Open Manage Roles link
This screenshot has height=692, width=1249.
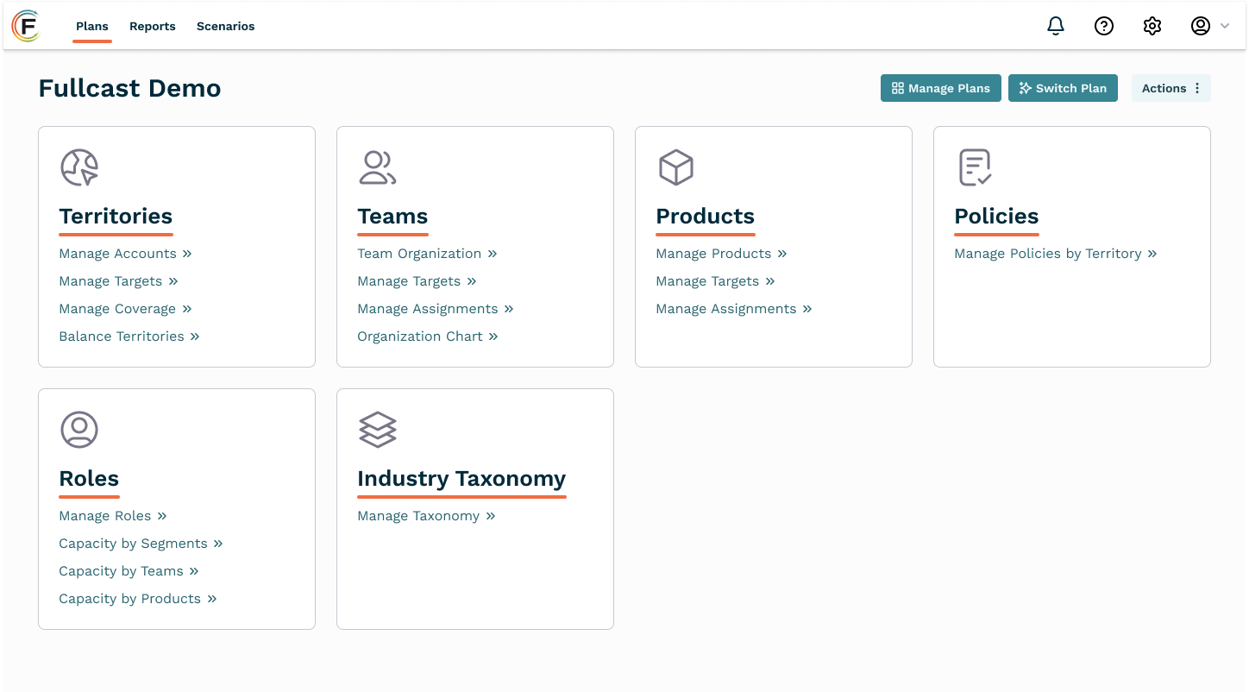tap(113, 516)
